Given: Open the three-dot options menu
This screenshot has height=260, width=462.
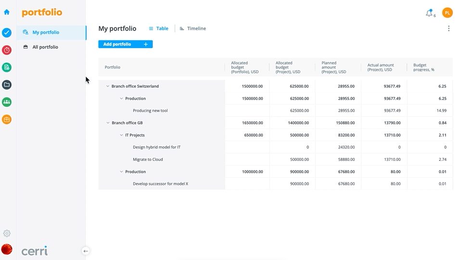Looking at the screenshot, I should 449,28.
